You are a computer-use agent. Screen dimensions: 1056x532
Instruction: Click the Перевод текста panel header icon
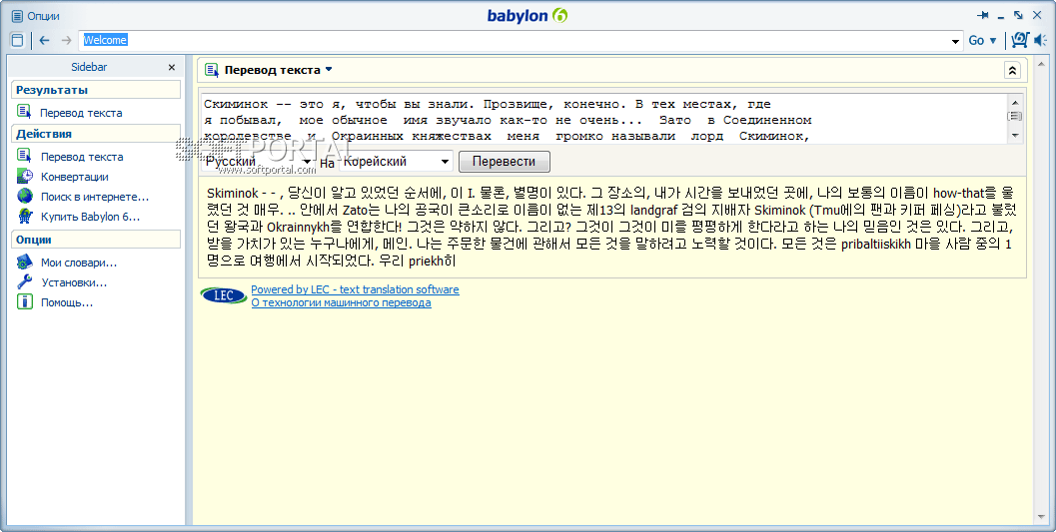click(212, 70)
